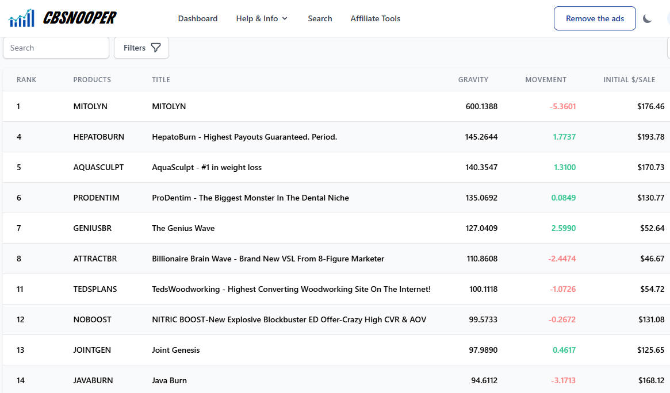The width and height of the screenshot is (670, 393).
Task: Click initial sale value $193.78
Action: pyautogui.click(x=651, y=137)
